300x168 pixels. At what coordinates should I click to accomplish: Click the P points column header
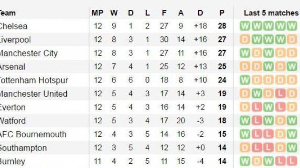pos(222,13)
